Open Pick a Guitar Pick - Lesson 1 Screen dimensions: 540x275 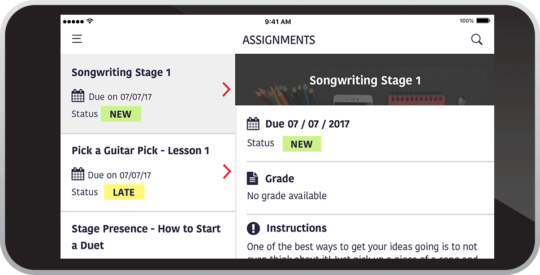pos(140,151)
